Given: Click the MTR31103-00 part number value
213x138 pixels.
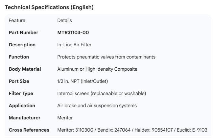Looking at the screenshot, I should [73, 32].
